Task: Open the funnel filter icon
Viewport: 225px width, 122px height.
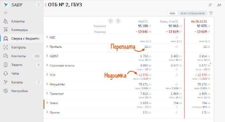Action: pyautogui.click(x=211, y=13)
